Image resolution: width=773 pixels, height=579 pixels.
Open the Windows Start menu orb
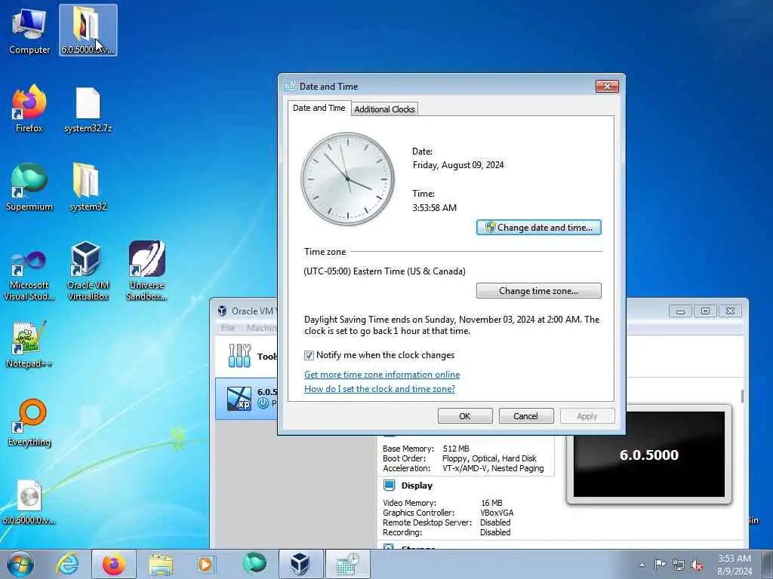(20, 564)
